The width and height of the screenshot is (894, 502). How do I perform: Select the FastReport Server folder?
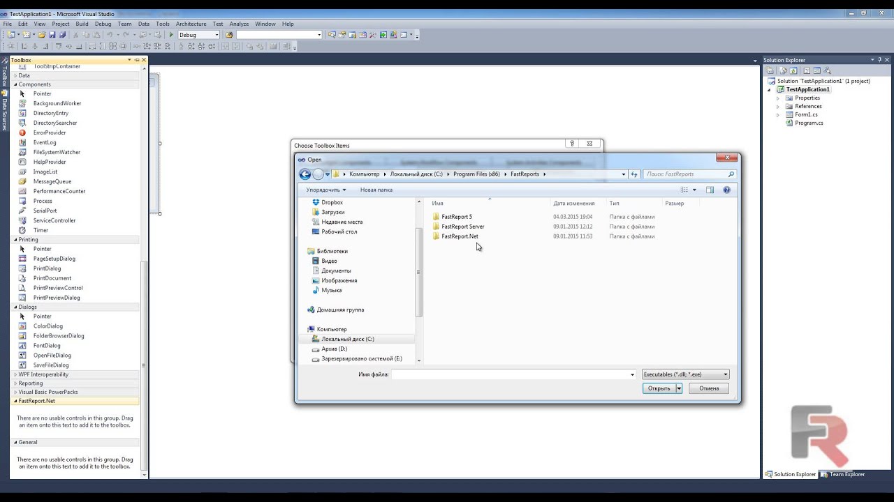(462, 227)
